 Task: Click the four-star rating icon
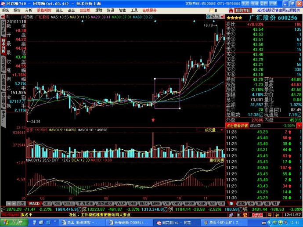pyautogui.click(x=234, y=18)
